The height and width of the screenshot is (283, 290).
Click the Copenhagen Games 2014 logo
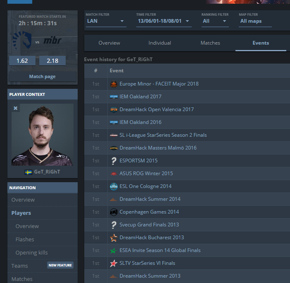pos(114,212)
